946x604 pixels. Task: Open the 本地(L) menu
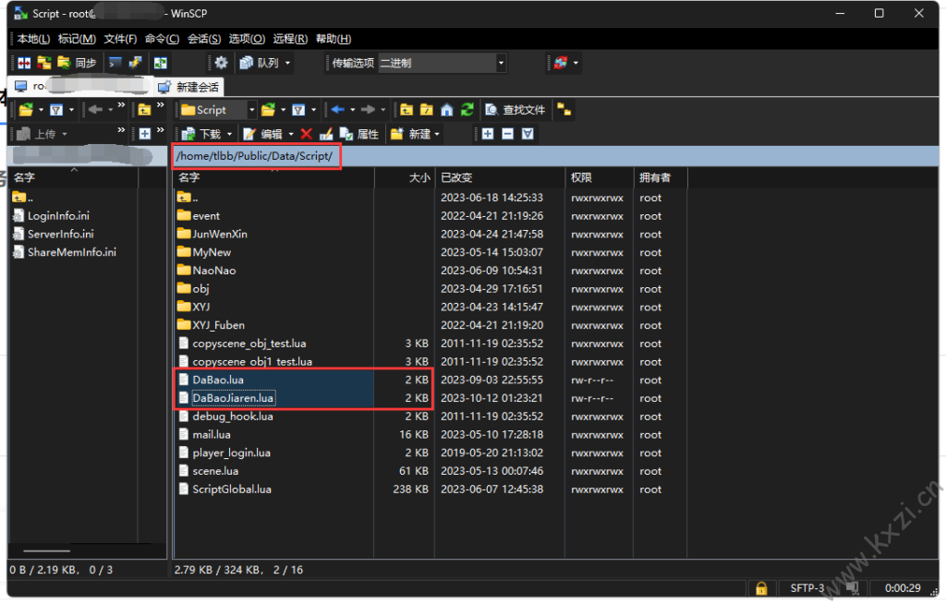click(33, 39)
